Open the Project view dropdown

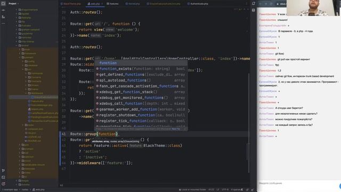(13, 4)
